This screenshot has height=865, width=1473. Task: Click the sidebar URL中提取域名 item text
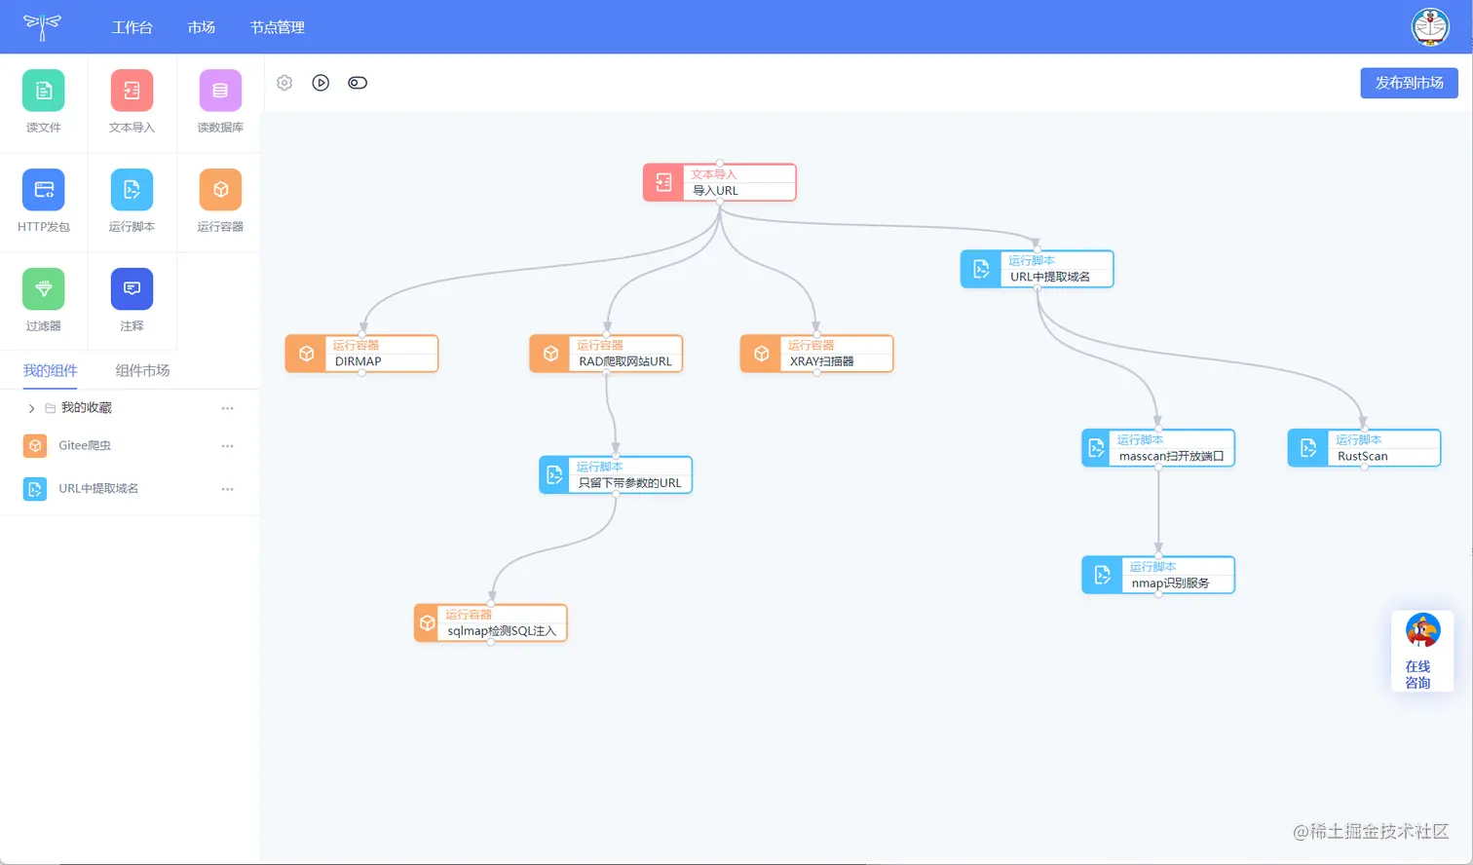point(98,489)
